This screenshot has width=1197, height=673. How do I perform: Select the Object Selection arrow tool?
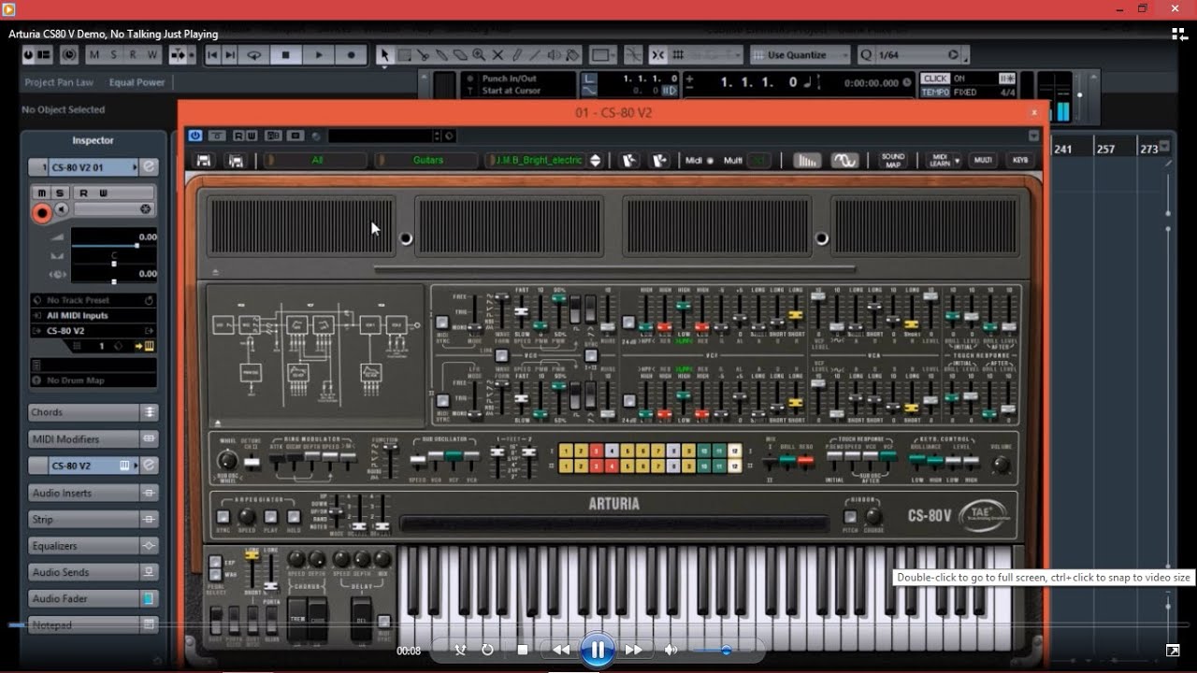[x=384, y=55]
